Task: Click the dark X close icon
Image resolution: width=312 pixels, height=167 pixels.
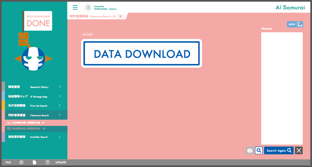Action: (x=299, y=150)
